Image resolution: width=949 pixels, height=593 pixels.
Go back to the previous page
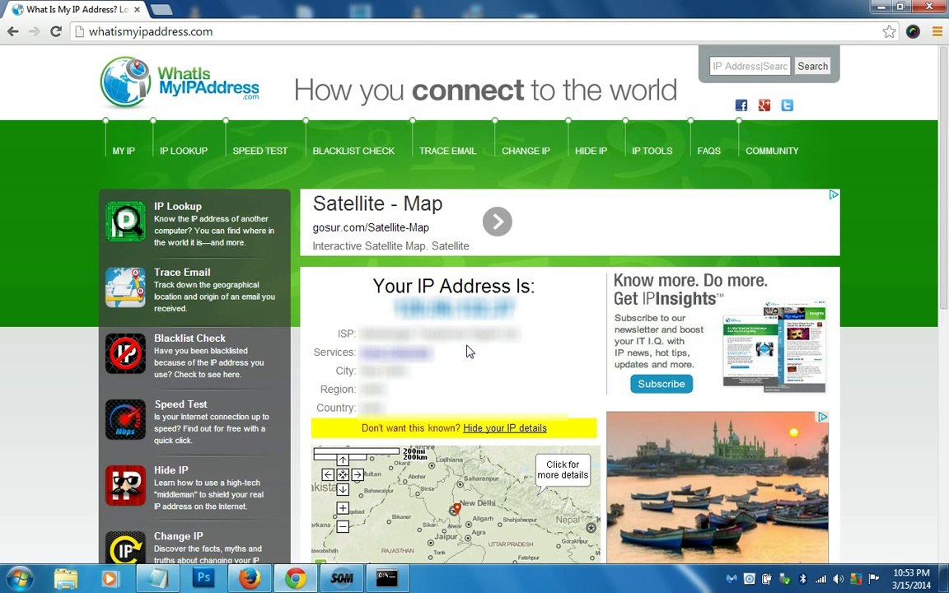(x=13, y=31)
